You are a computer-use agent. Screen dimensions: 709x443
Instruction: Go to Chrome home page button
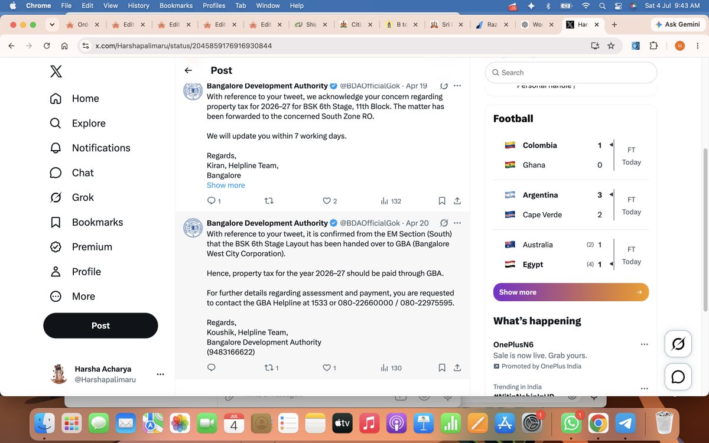point(64,45)
